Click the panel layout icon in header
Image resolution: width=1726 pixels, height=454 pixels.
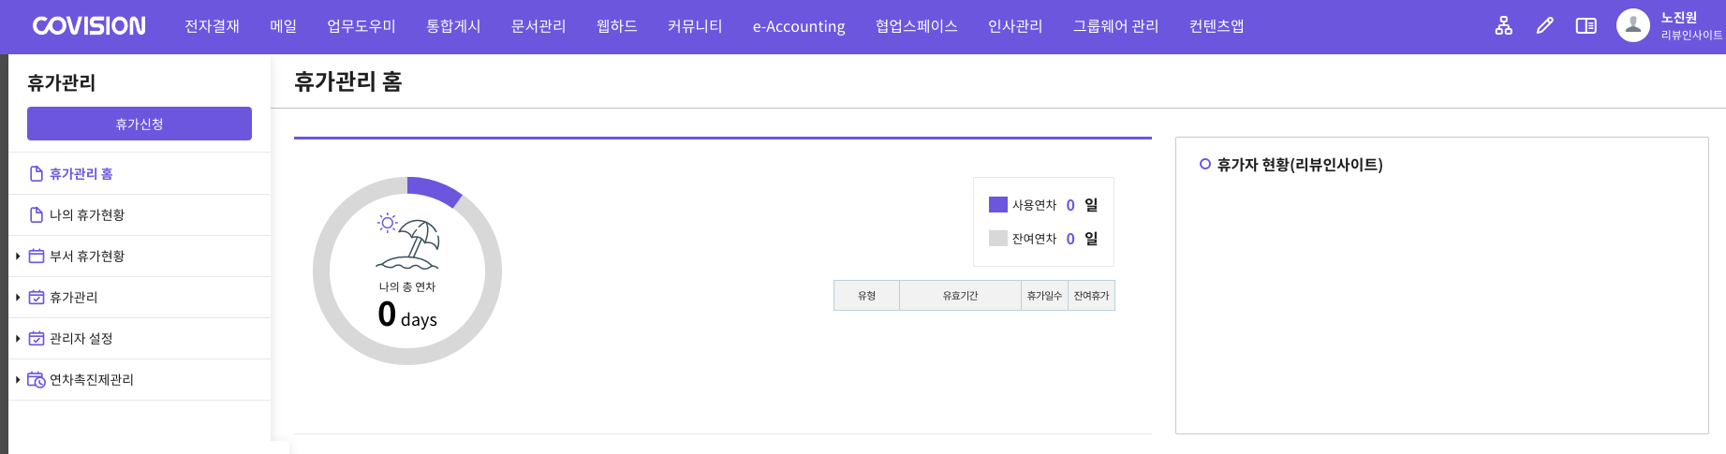pyautogui.click(x=1586, y=26)
